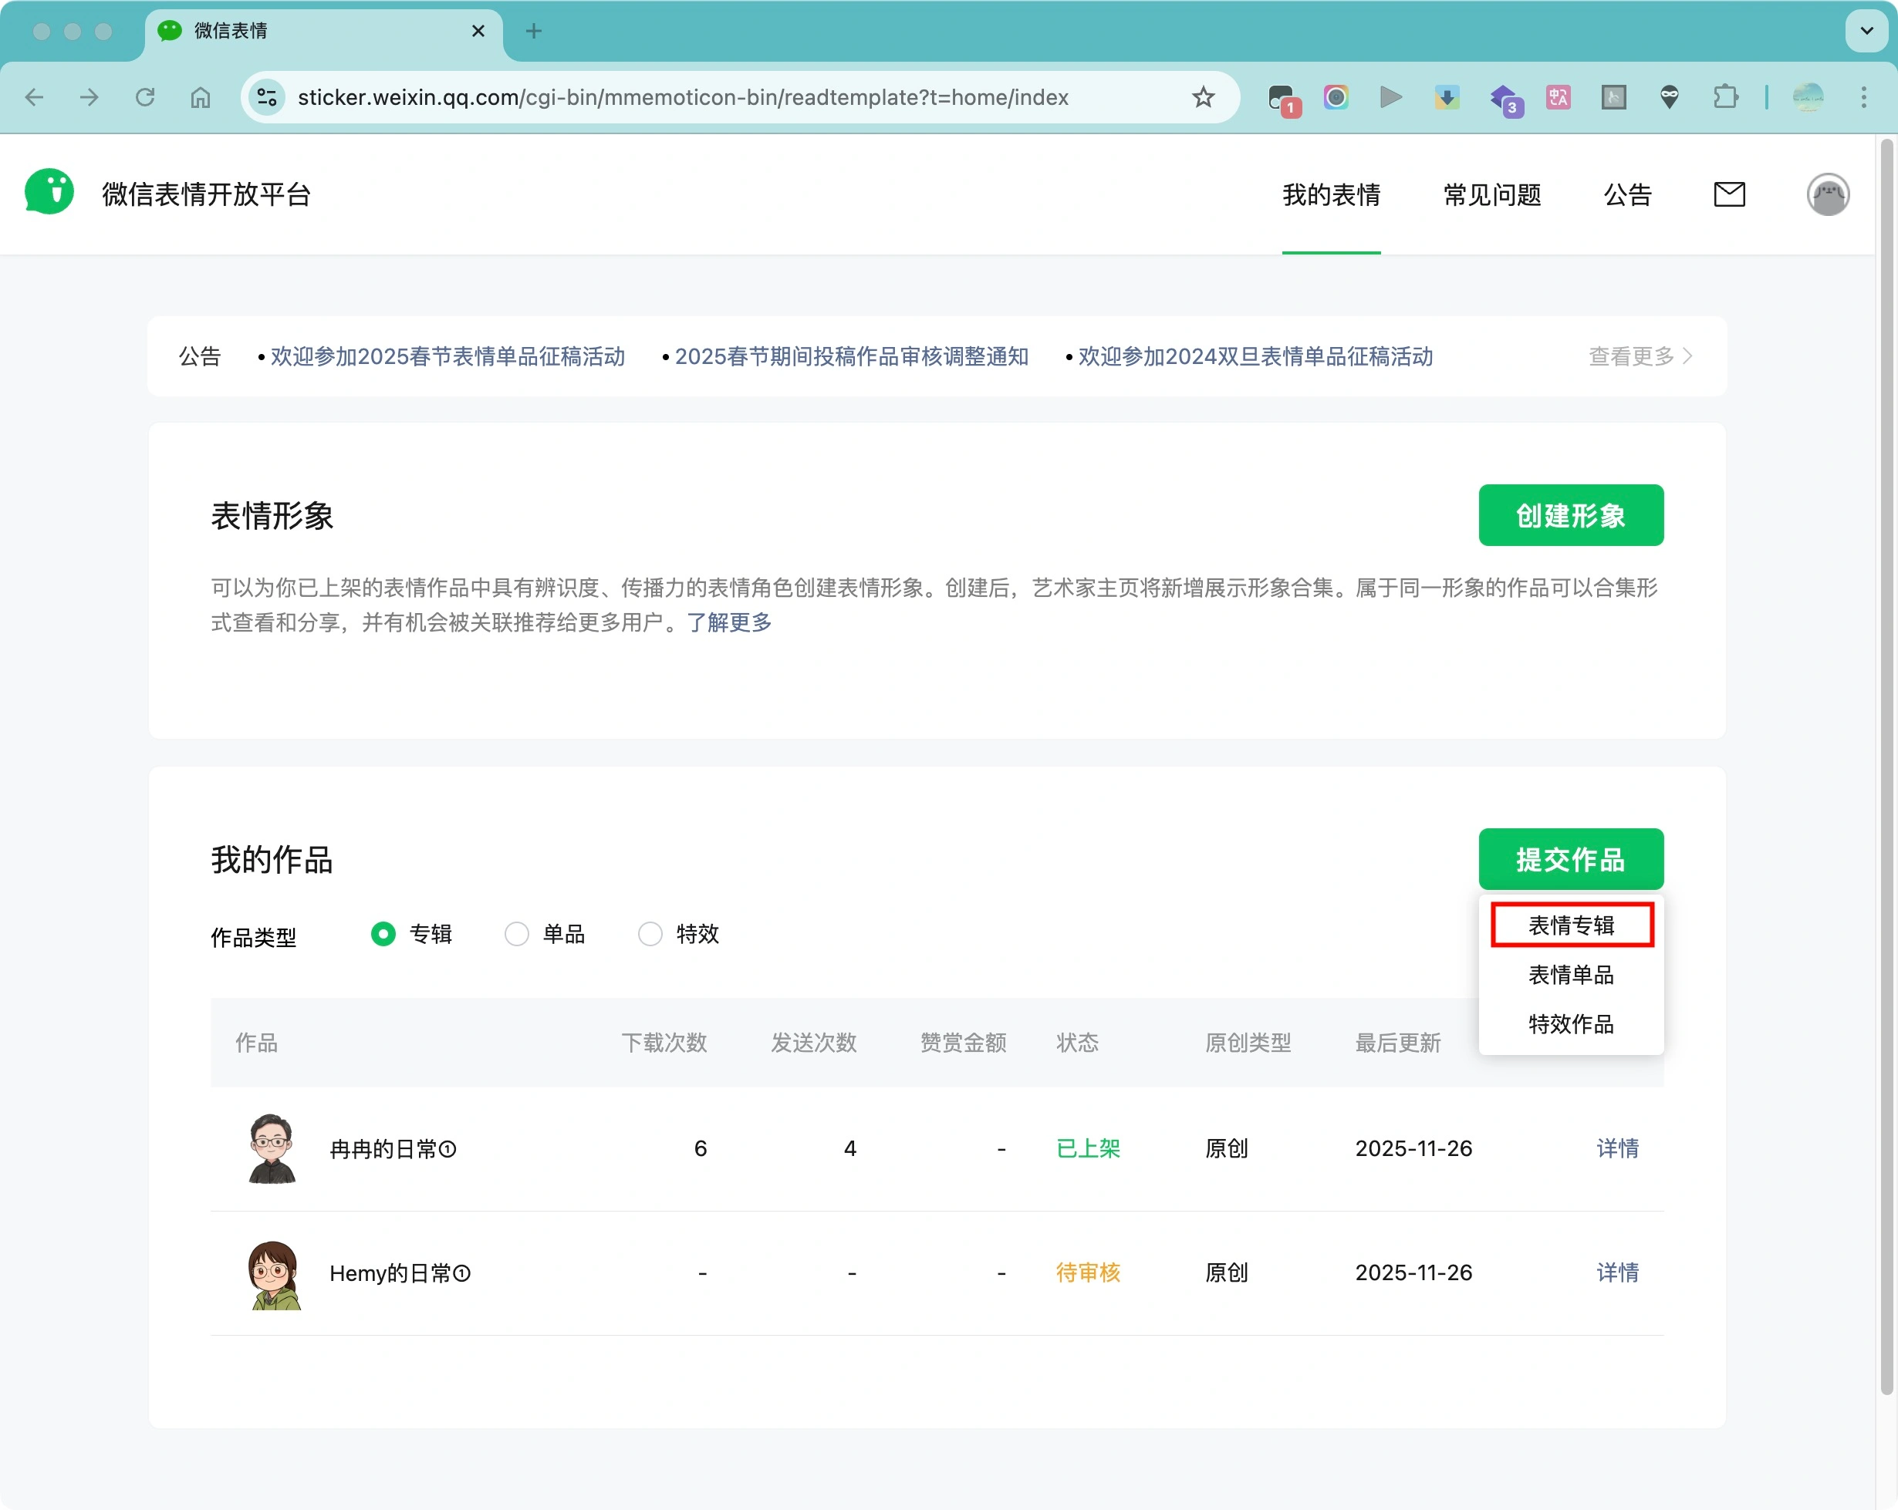Reload the page with refresh icon

coord(145,98)
